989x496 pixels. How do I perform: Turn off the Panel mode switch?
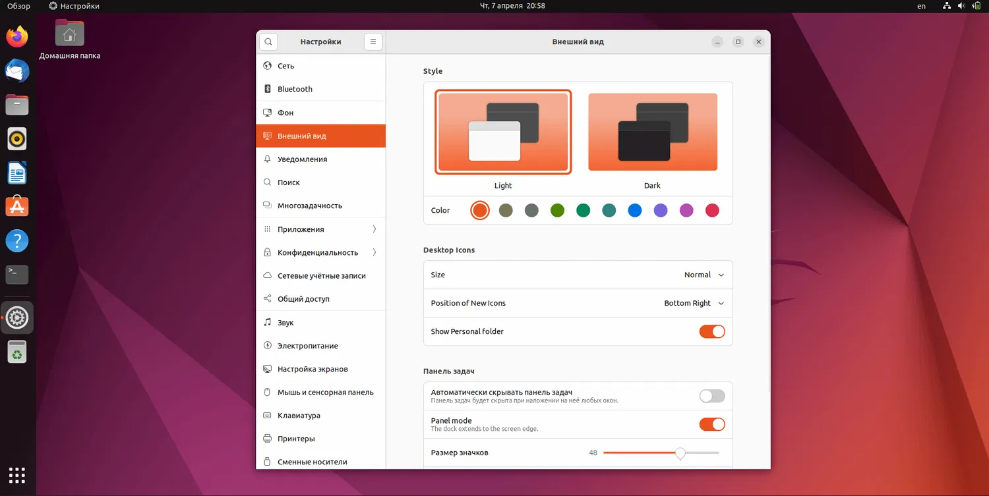pyautogui.click(x=712, y=424)
